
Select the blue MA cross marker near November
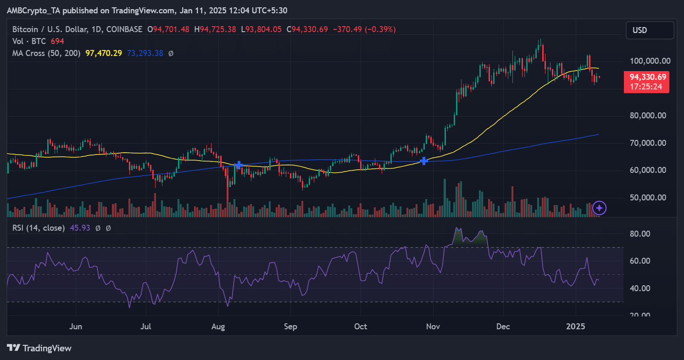coord(423,161)
